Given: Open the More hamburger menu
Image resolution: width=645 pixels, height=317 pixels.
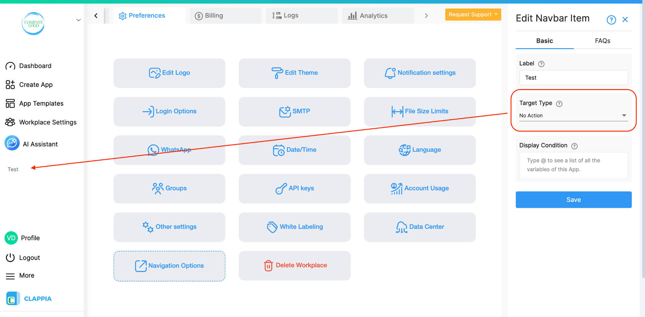Looking at the screenshot, I should tap(10, 276).
